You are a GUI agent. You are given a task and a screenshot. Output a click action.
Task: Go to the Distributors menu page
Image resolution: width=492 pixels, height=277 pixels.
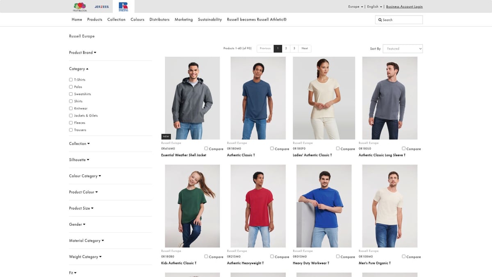159,20
